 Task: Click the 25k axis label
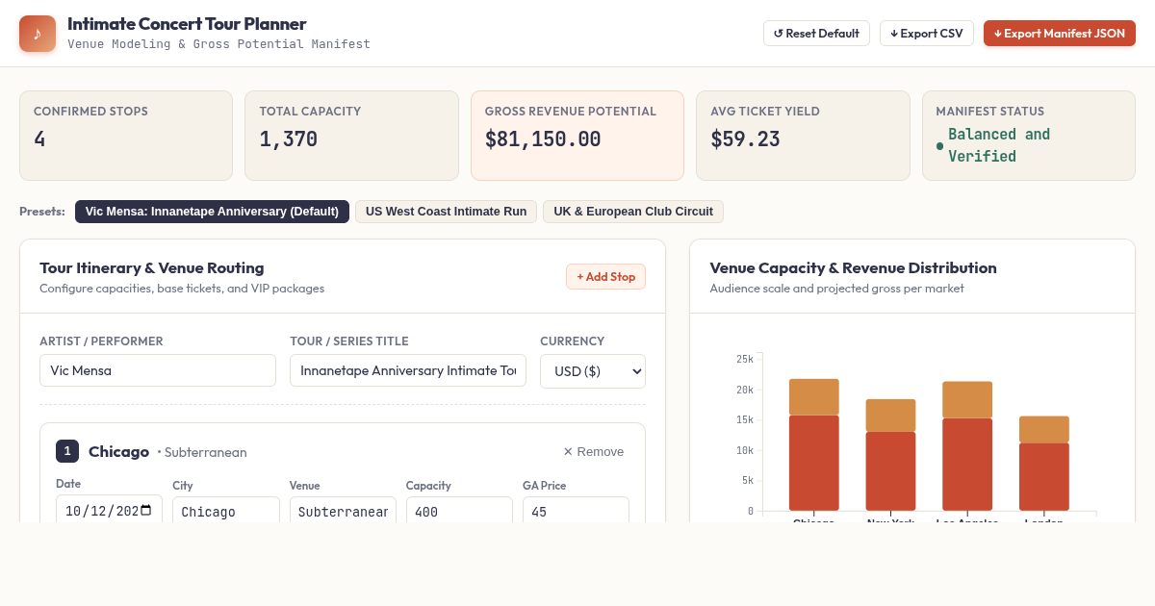pyautogui.click(x=745, y=359)
